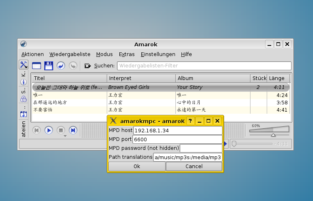Edit MPD port field 6600

(177, 139)
